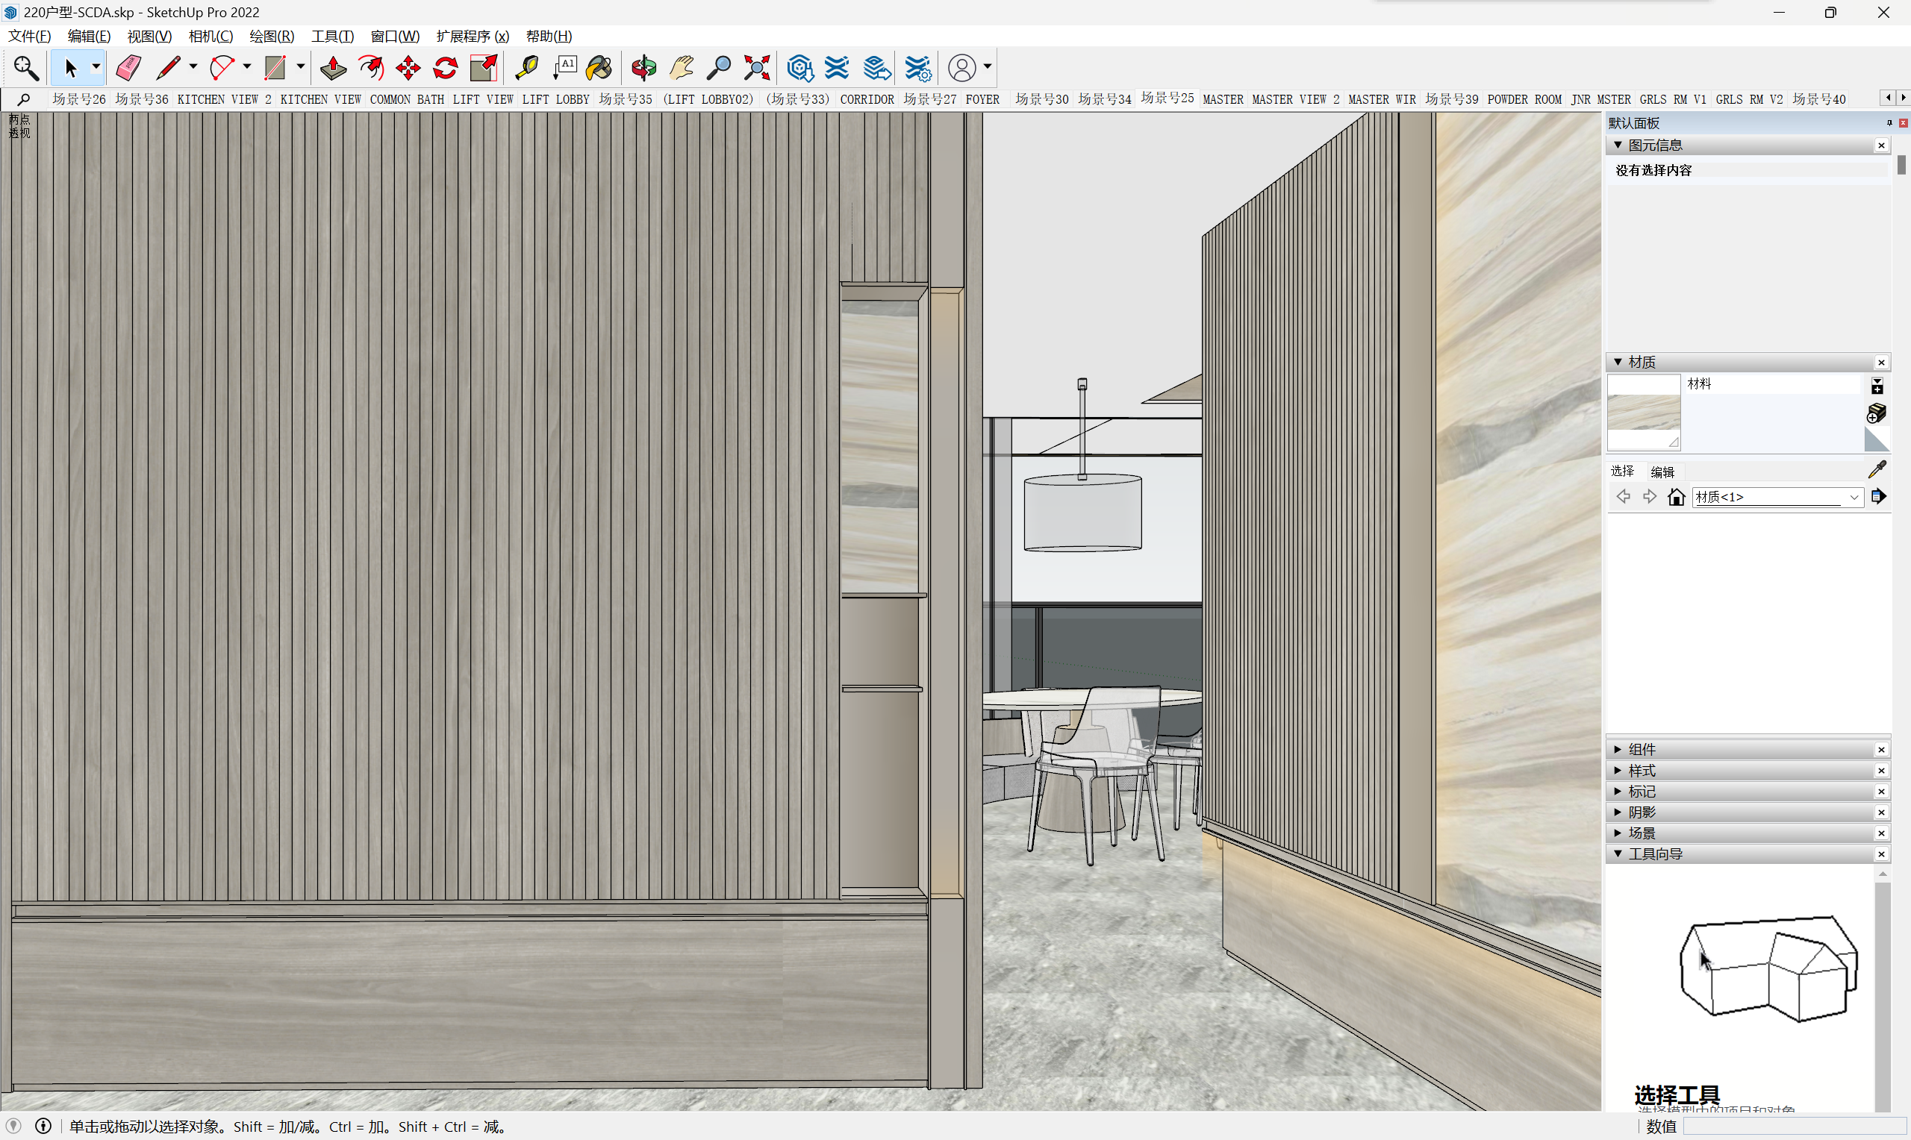The image size is (1911, 1140).
Task: Expand the 组件 panel
Action: [x=1618, y=749]
